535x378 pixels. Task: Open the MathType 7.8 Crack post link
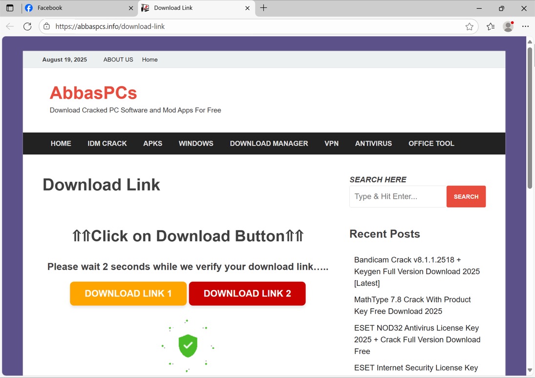(x=412, y=305)
